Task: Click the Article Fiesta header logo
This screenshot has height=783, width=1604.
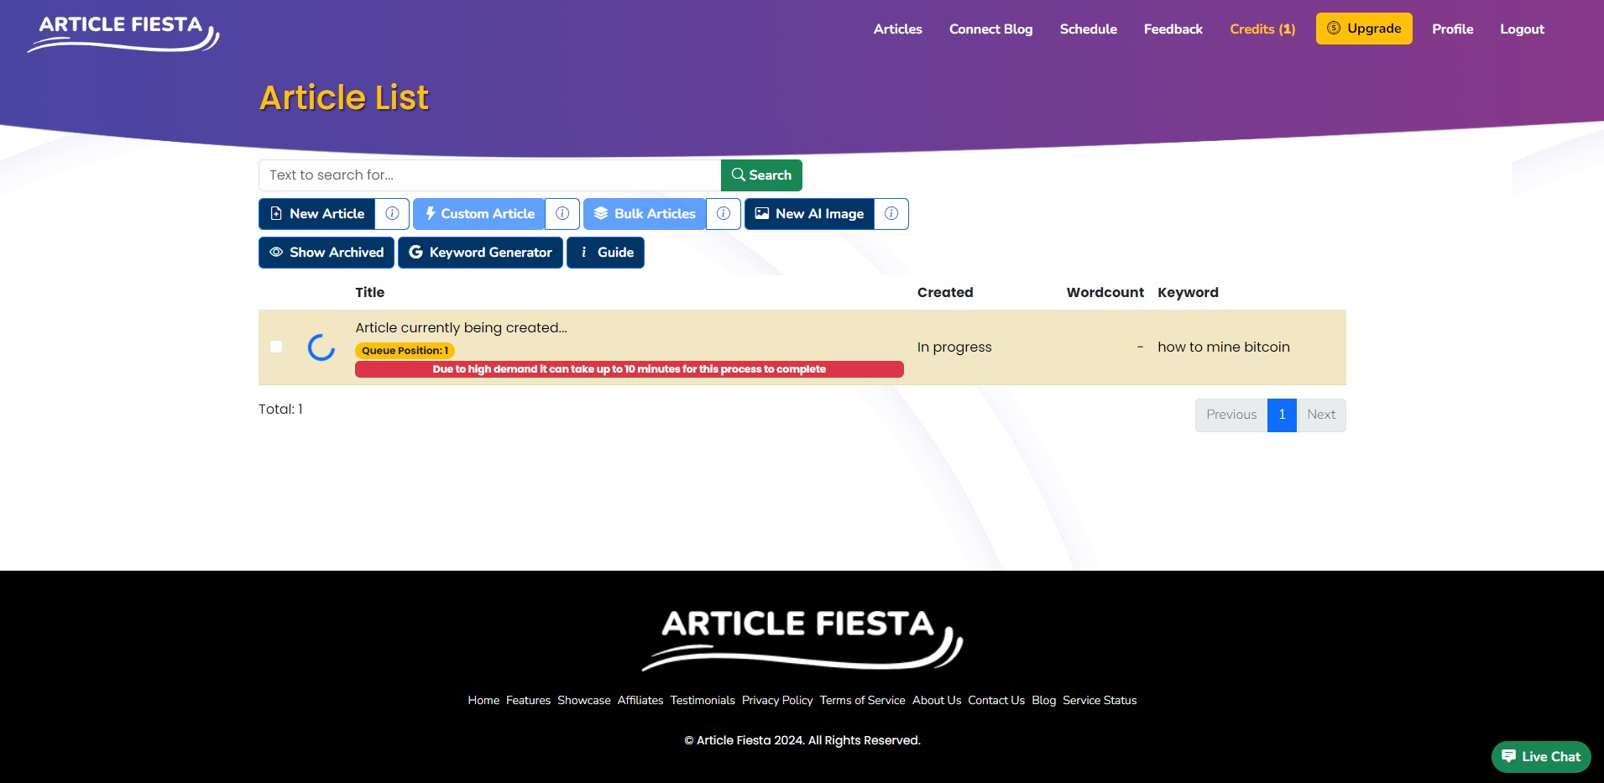Action: 123,34
